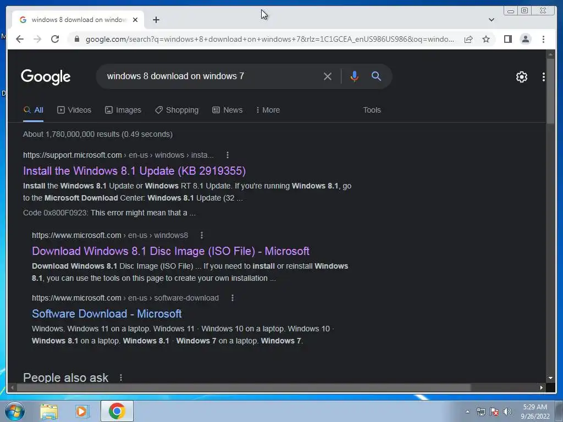Viewport: 563px width, 422px height.
Task: Open Google apps menu dots
Action: pos(544,76)
